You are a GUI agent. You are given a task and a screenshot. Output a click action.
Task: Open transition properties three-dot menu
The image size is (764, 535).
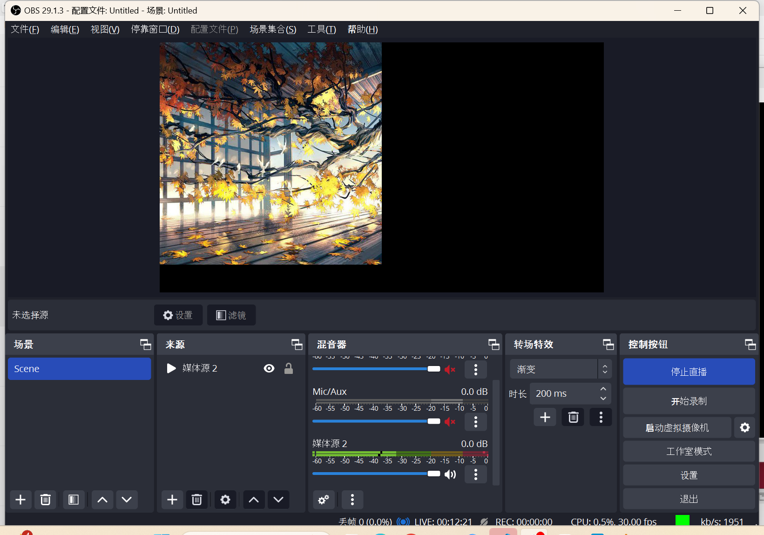(601, 417)
